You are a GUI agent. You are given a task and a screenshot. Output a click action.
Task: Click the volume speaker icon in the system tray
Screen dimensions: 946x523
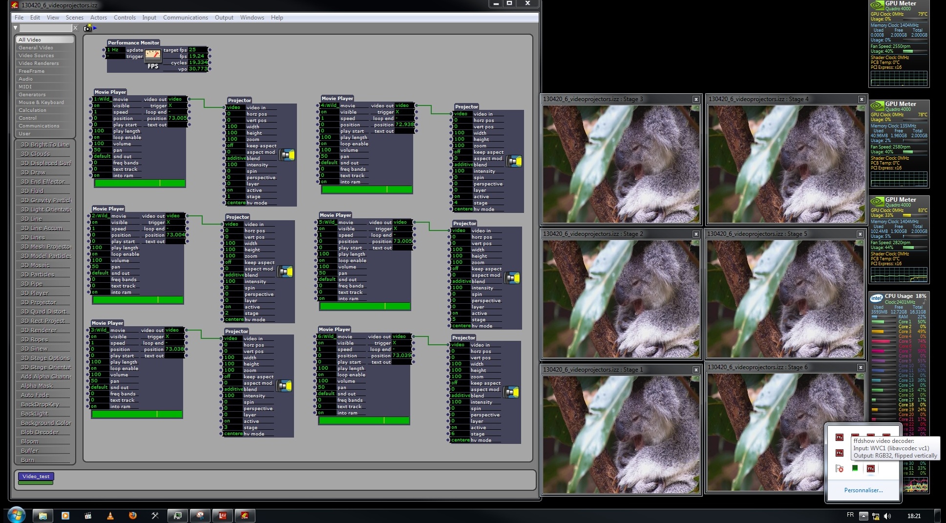pyautogui.click(x=887, y=516)
